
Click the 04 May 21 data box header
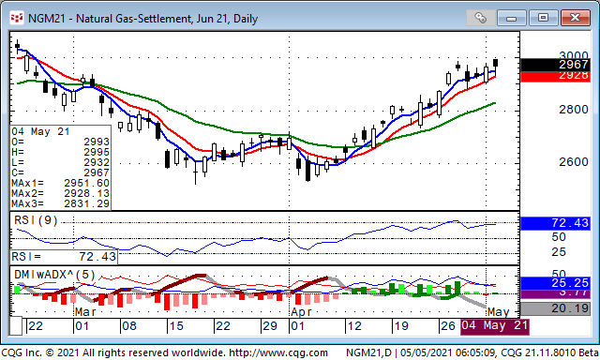[x=40, y=131]
